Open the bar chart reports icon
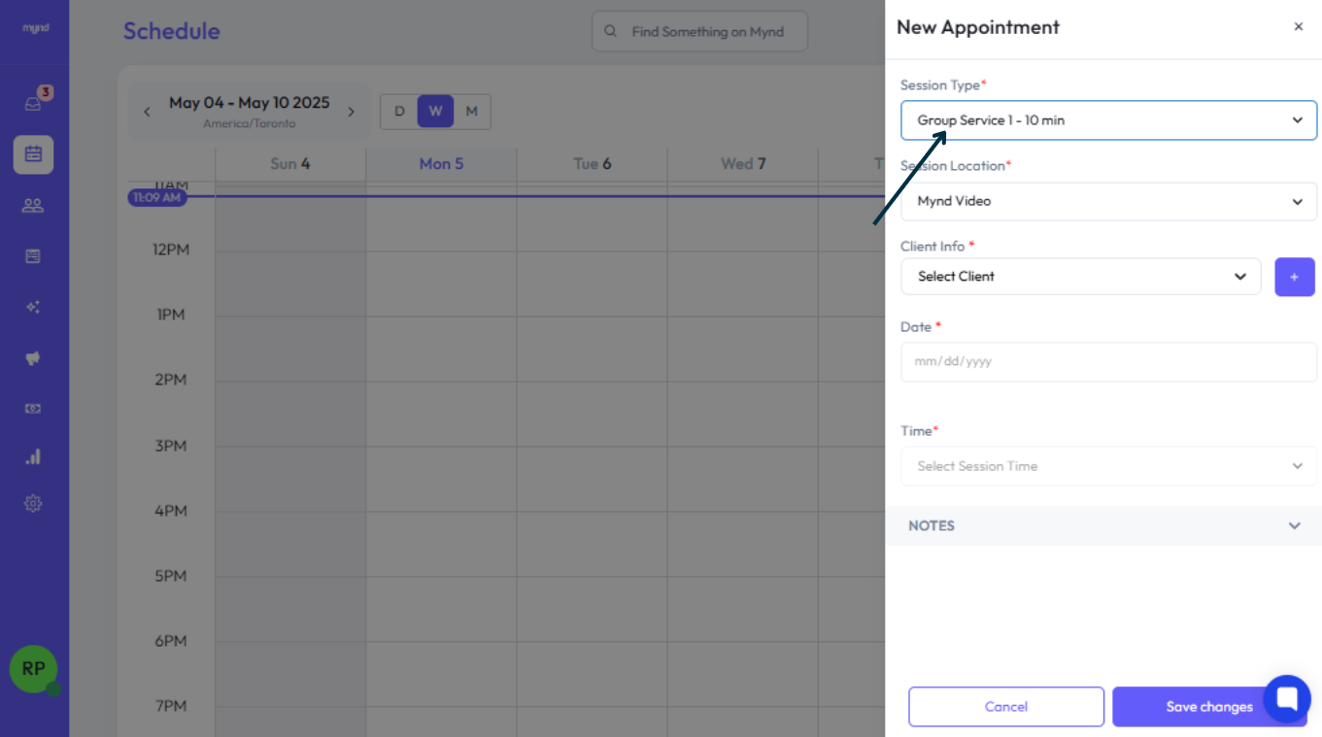The width and height of the screenshot is (1322, 737). [x=33, y=456]
